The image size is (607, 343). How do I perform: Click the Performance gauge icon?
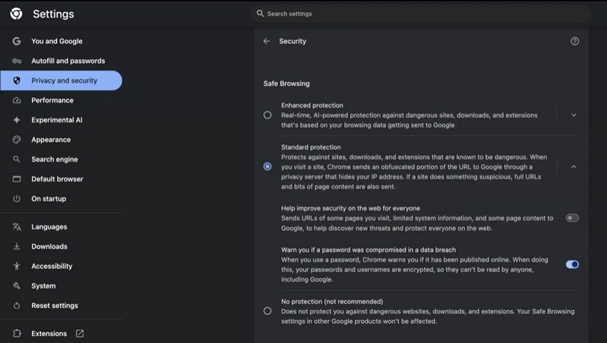tap(17, 100)
